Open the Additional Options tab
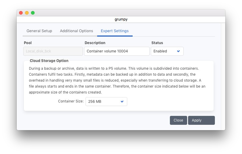This screenshot has height=154, width=242. click(x=76, y=31)
